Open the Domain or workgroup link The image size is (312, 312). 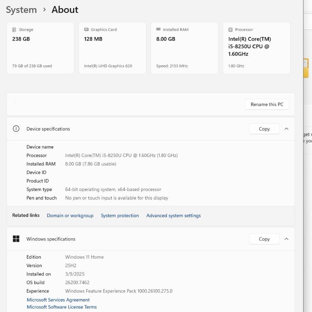click(70, 216)
